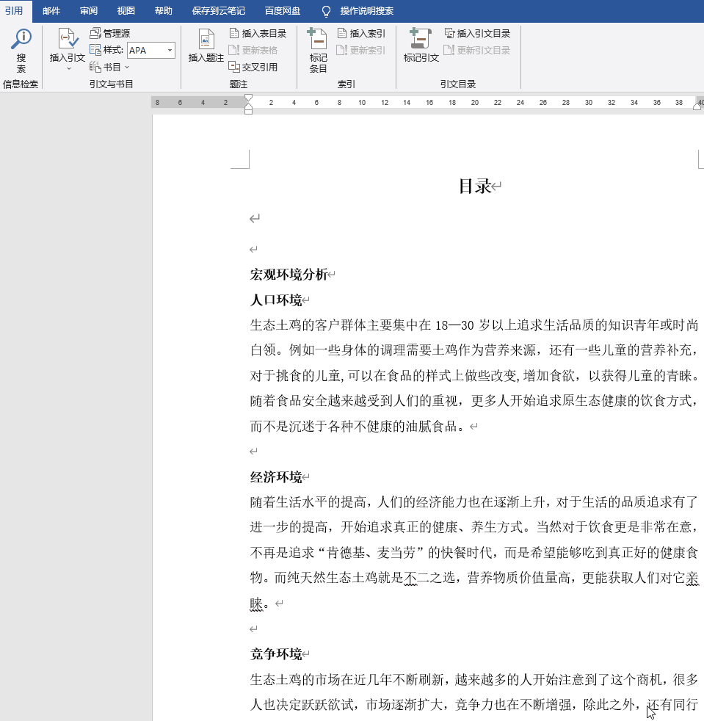Click the 标记引文 mark citation icon
Screen dimensions: 704x721
pyautogui.click(x=421, y=47)
